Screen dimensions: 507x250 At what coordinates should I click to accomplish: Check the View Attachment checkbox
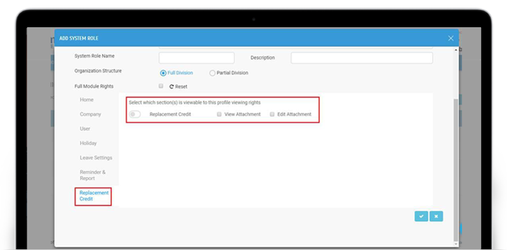(x=219, y=114)
